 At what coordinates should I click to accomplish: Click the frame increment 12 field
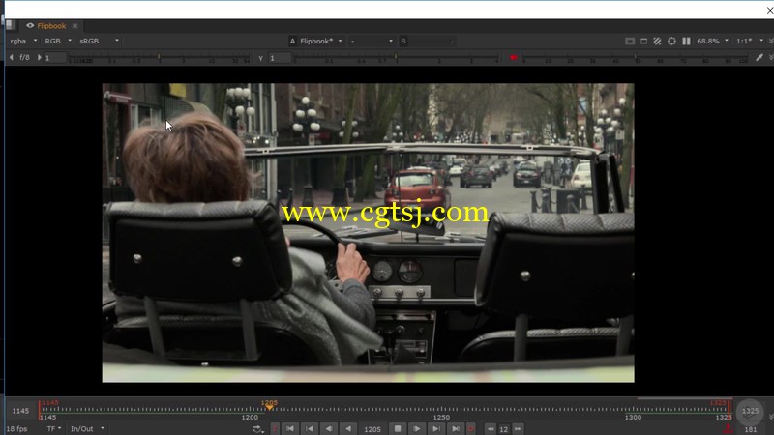503,429
